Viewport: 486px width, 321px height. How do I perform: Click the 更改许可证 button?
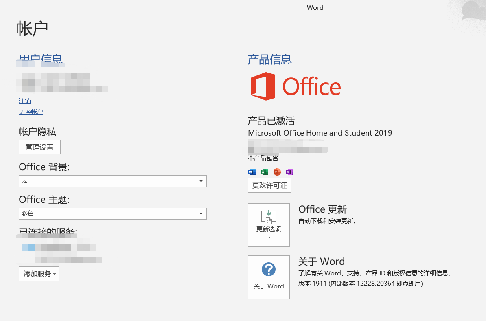(269, 185)
